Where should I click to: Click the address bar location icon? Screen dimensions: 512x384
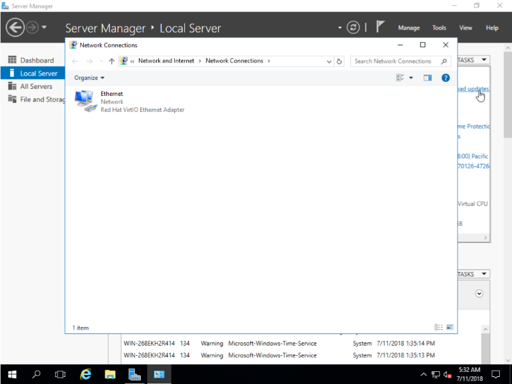pos(124,61)
